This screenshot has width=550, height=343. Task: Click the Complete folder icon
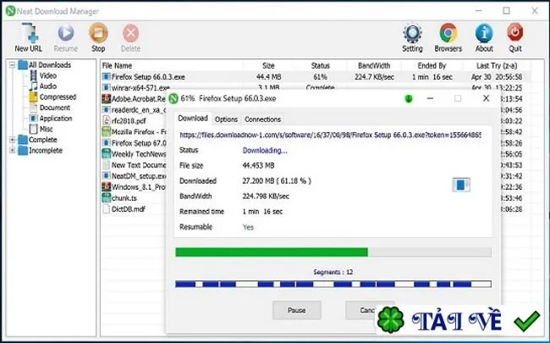coord(23,140)
